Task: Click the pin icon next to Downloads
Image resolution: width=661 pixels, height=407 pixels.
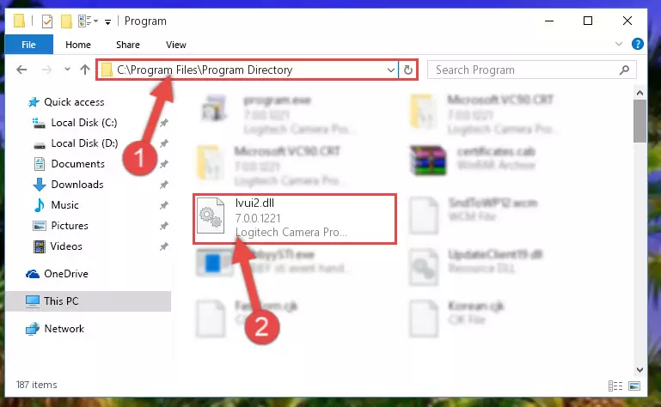Action: (x=163, y=185)
